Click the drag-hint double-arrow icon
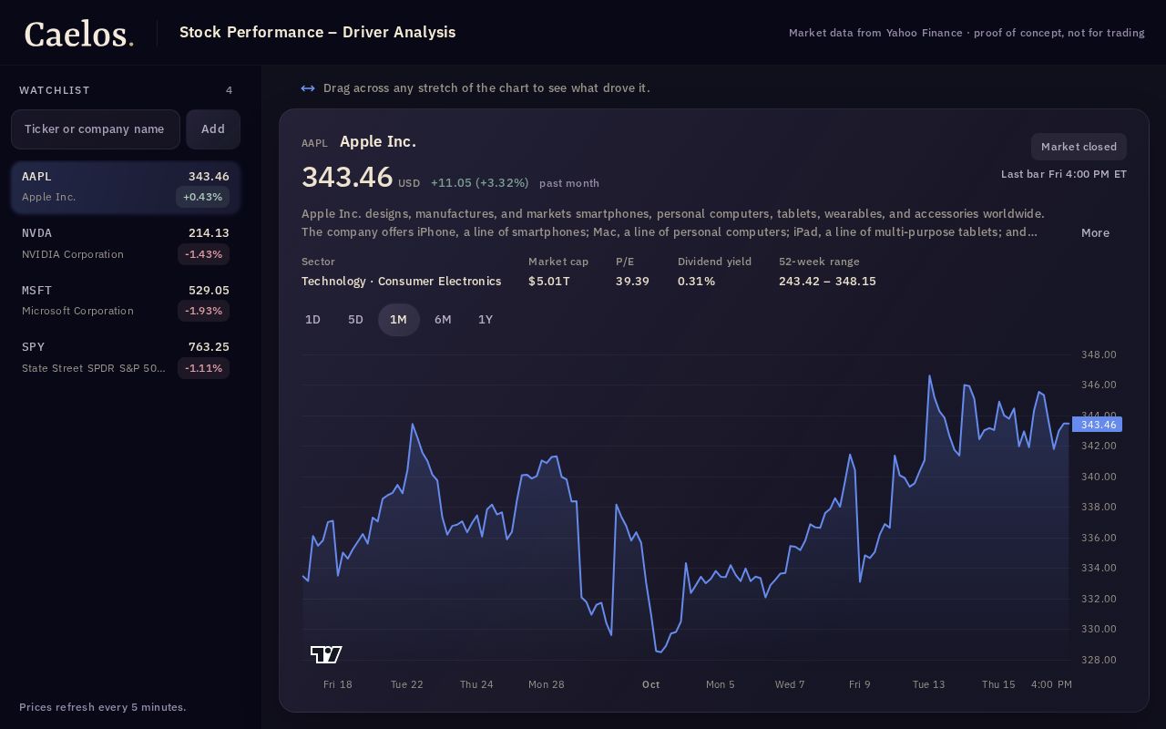Image resolution: width=1166 pixels, height=729 pixels. [x=308, y=88]
